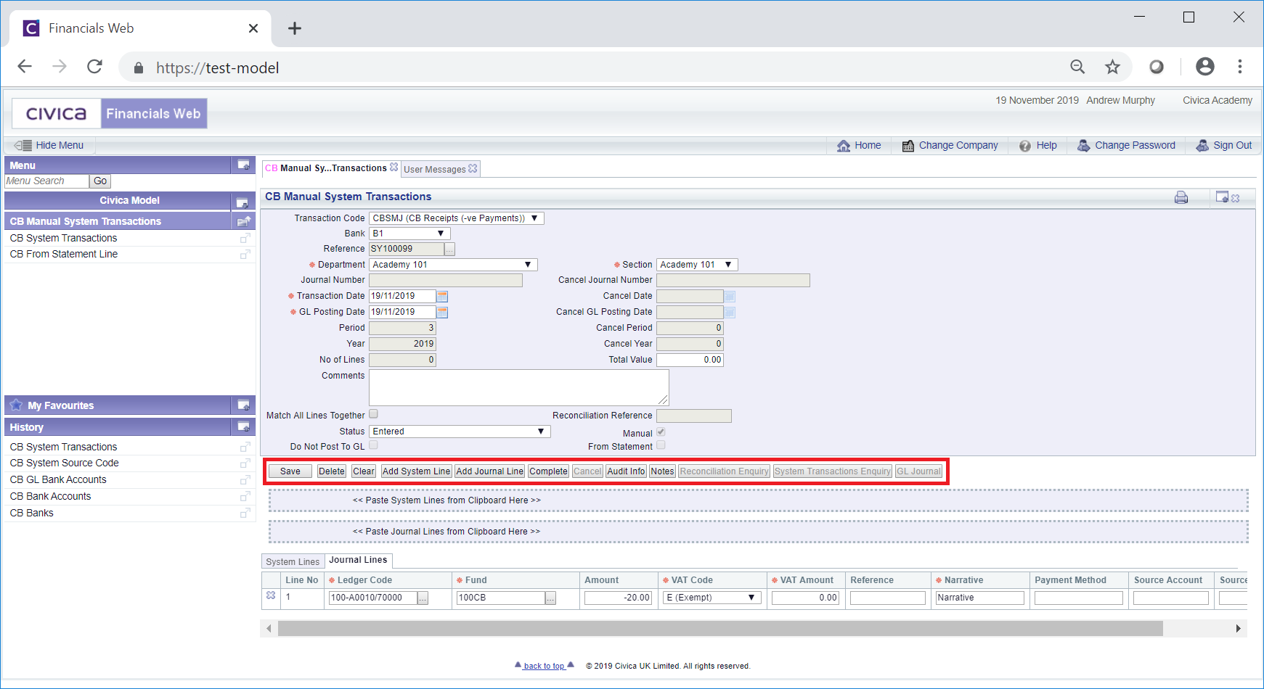Open Change Company
This screenshot has height=689, width=1264.
(950, 145)
